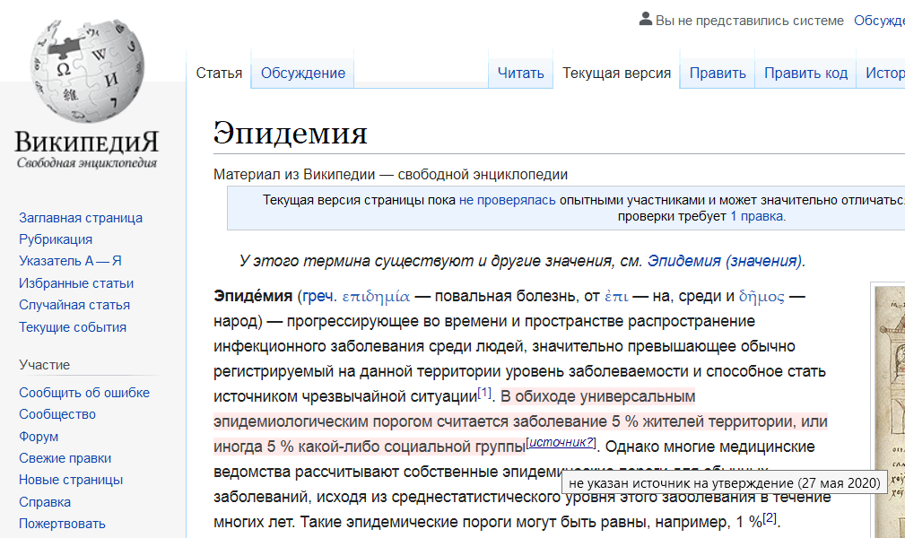Open Рубрикация sidebar link
905x538 pixels.
(x=56, y=239)
